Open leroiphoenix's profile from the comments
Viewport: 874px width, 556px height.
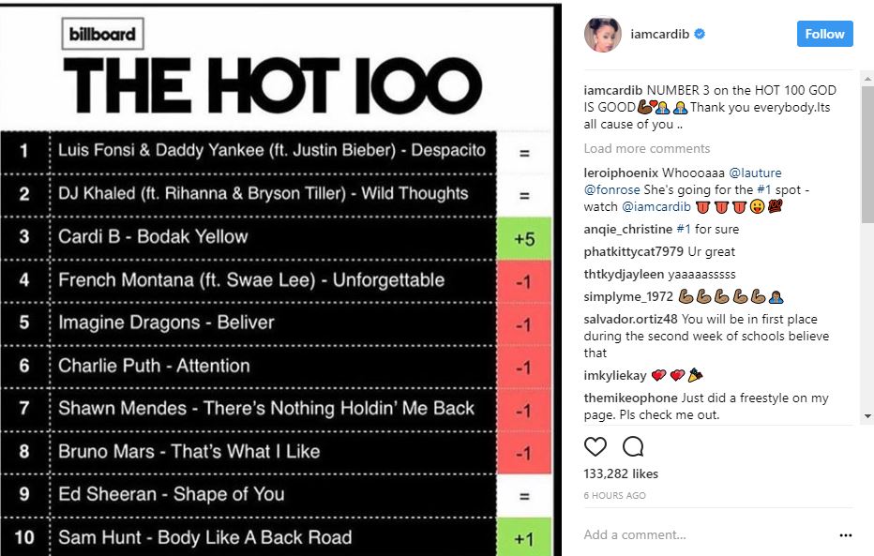(621, 173)
